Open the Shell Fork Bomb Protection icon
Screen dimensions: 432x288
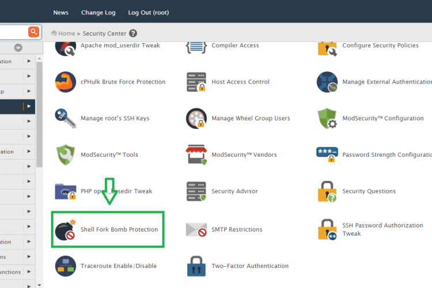(x=66, y=230)
